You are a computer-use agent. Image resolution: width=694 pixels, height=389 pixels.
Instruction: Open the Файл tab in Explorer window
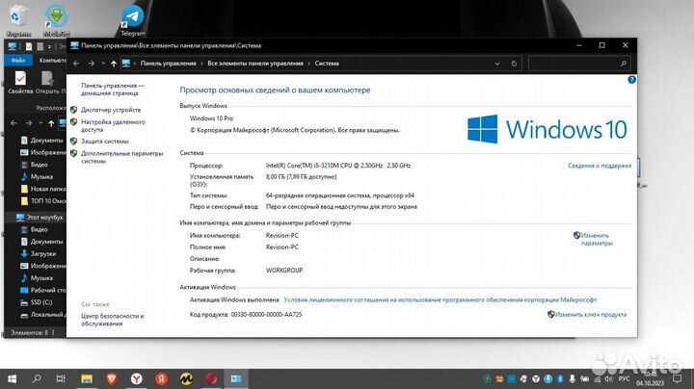18,60
